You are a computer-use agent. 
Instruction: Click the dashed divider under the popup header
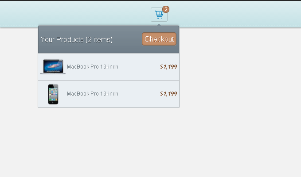point(109,52)
